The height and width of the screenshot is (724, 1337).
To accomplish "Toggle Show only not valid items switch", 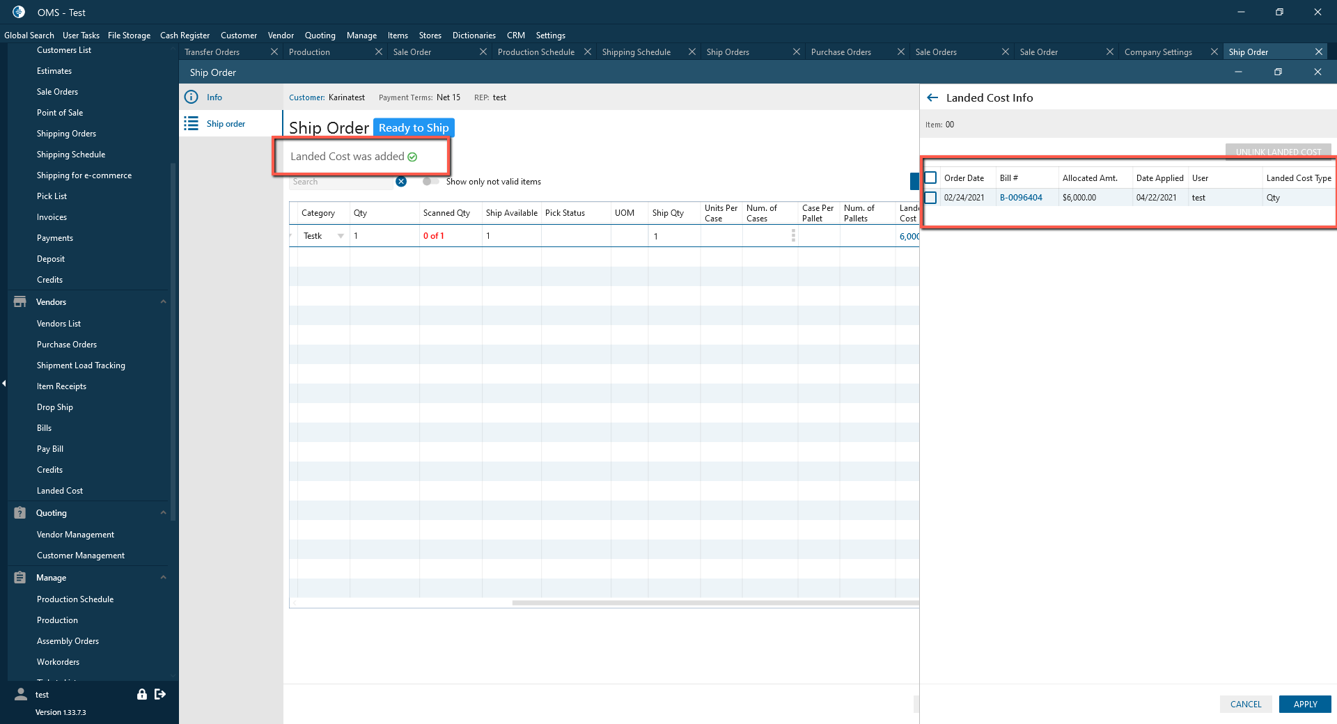I will (430, 182).
